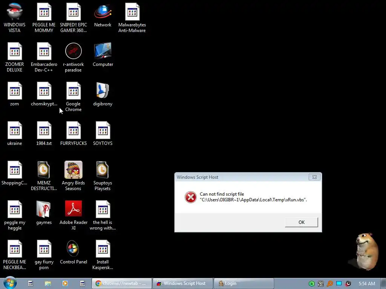Switch to the chrome://newtab taskbar button
This screenshot has height=289, width=386.
click(122, 283)
